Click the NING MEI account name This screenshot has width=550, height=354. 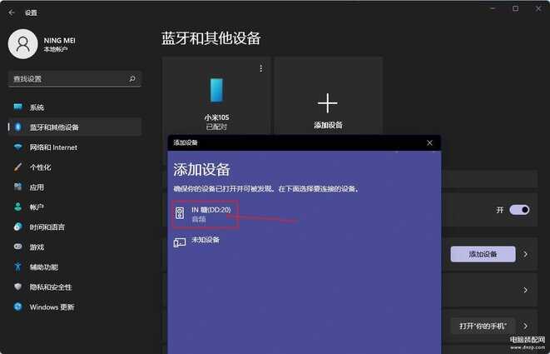pos(60,41)
